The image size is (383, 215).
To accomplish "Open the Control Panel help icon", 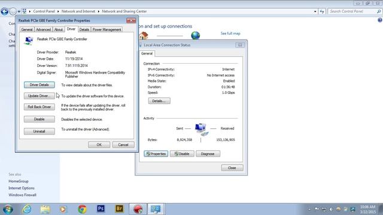I will coord(380,20).
